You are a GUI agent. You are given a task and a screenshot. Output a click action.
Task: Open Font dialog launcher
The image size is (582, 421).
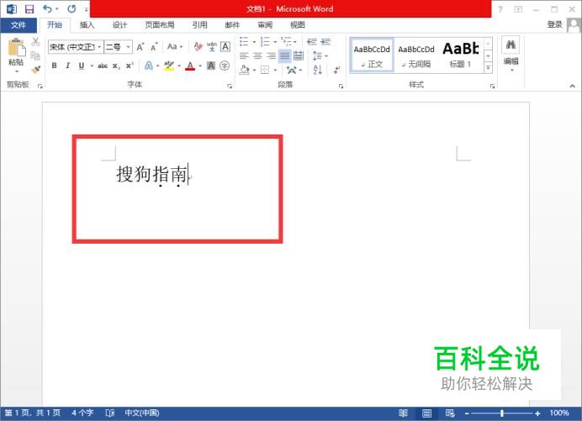[230, 86]
